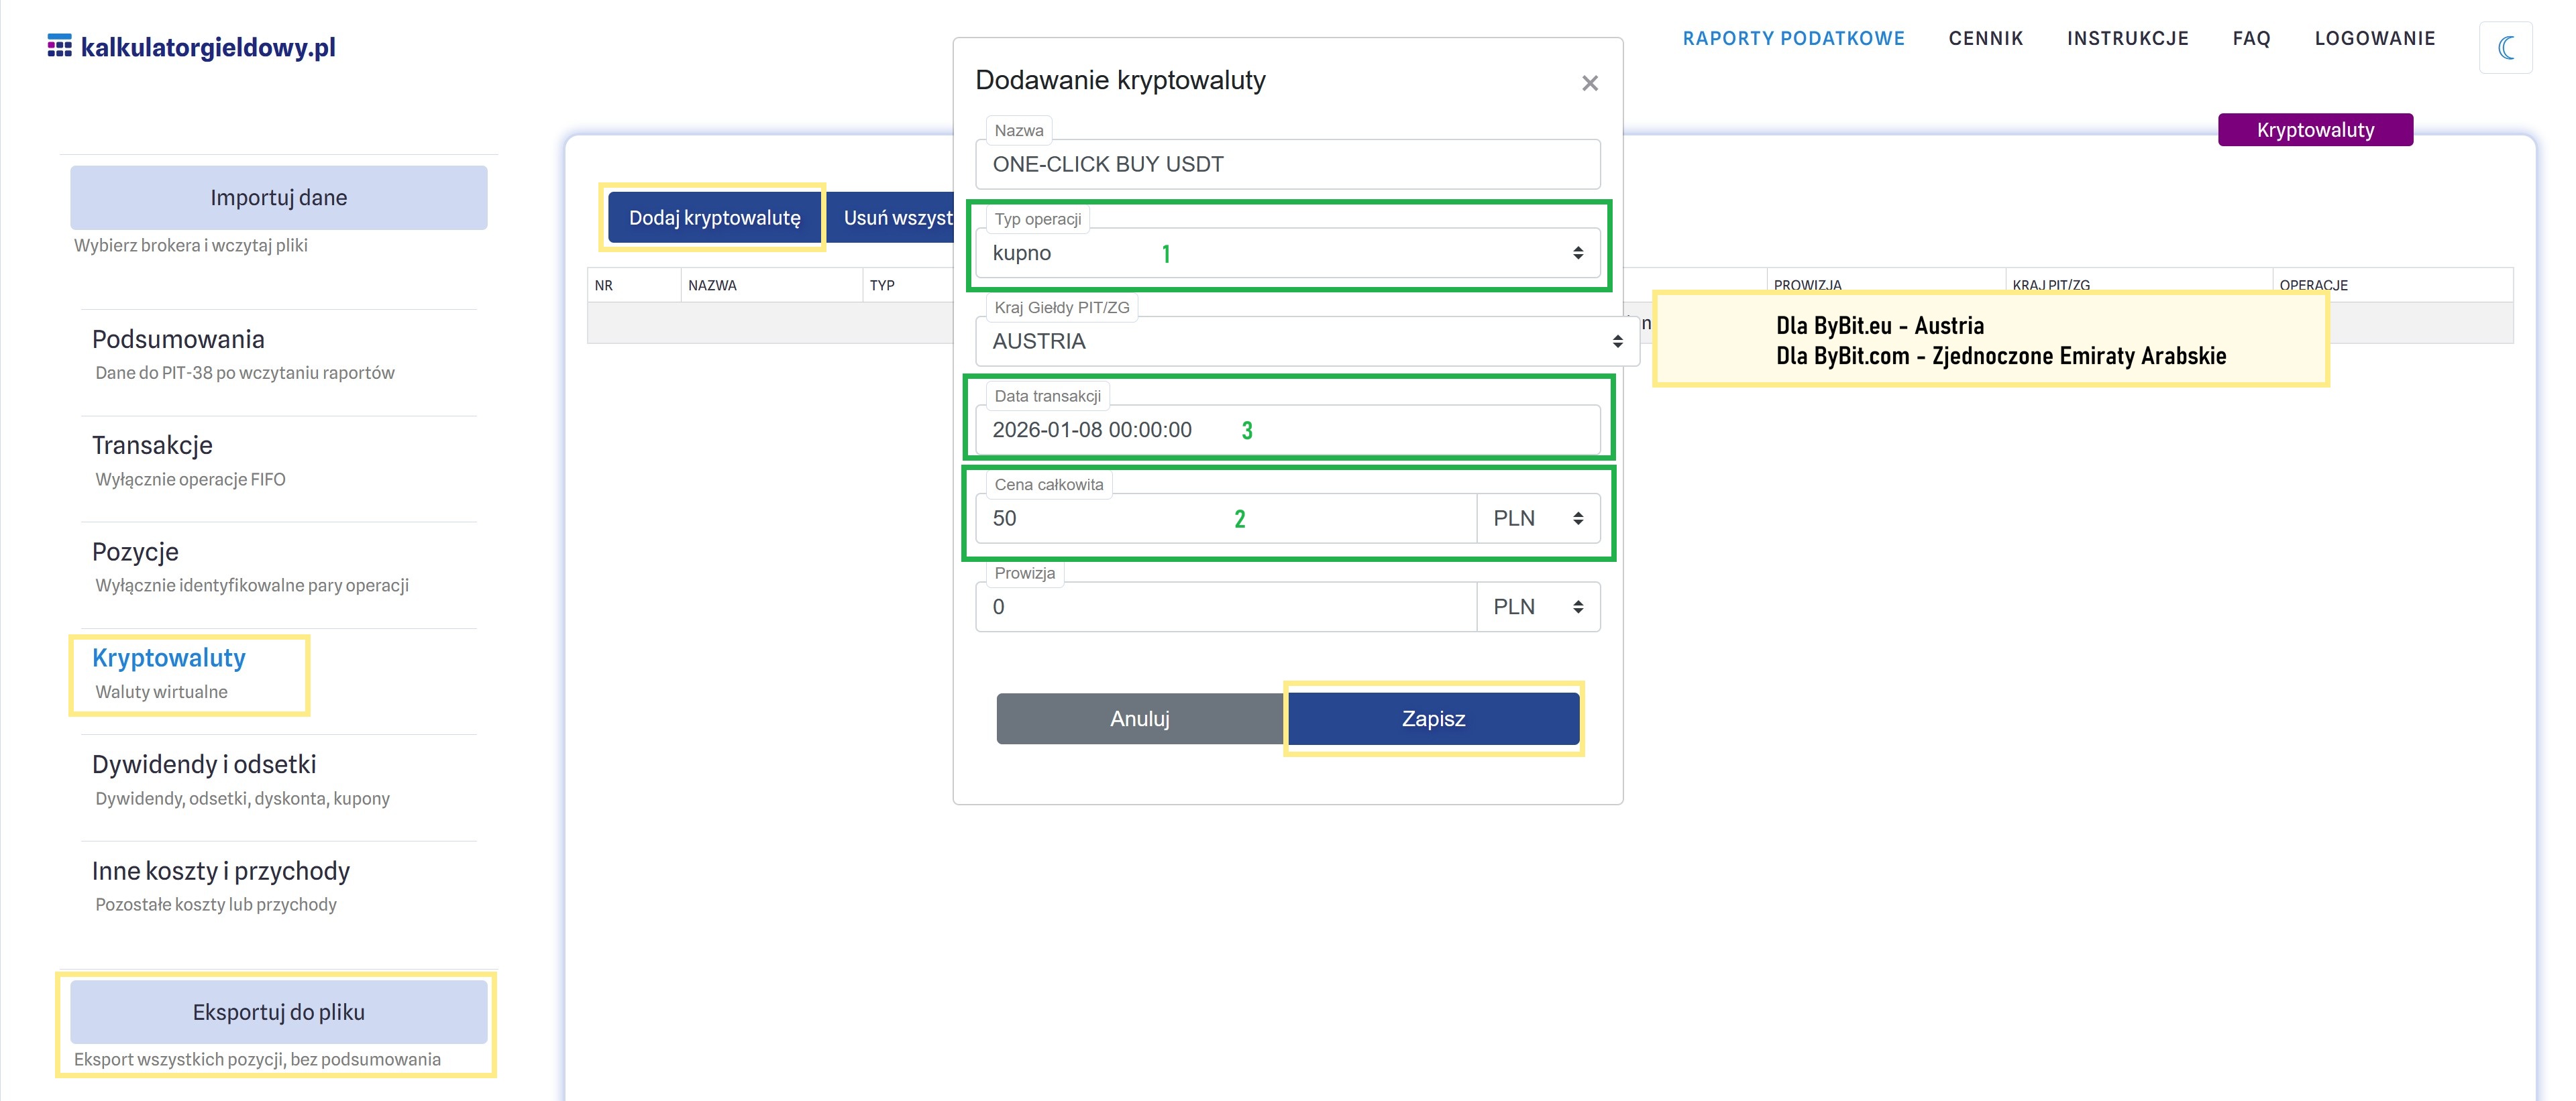2576x1101 pixels.
Task: Click Dodaj kryptowalutę button
Action: (x=714, y=218)
